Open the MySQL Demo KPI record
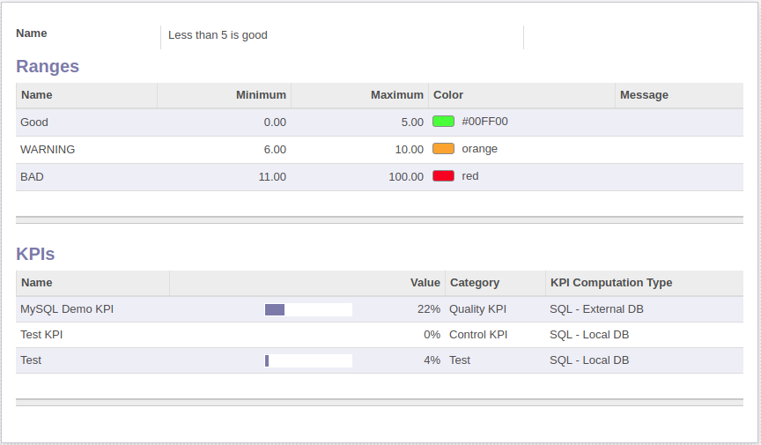Screen dimensions: 761x445 (x=67, y=309)
